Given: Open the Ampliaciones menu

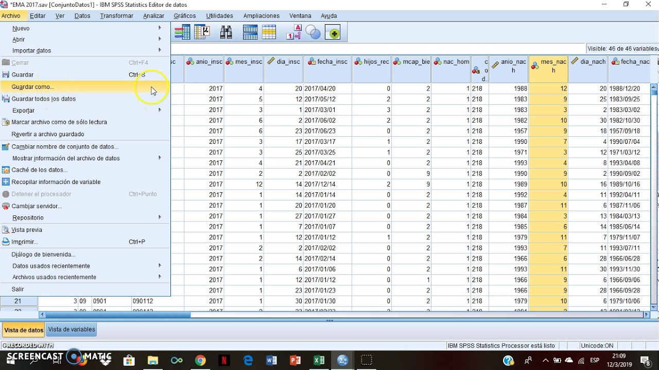Looking at the screenshot, I should coord(262,16).
